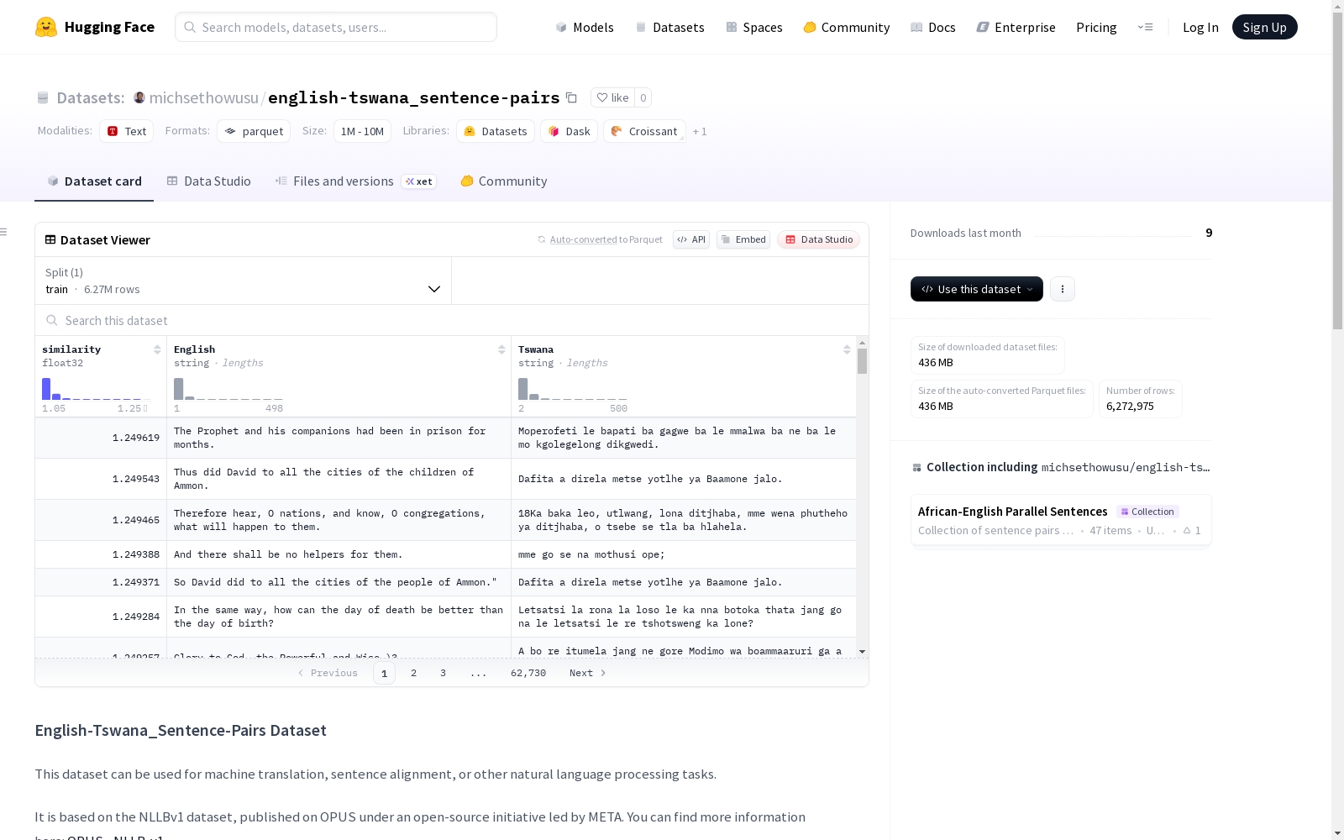
Task: Open Data Studio from viewer header
Action: click(818, 239)
